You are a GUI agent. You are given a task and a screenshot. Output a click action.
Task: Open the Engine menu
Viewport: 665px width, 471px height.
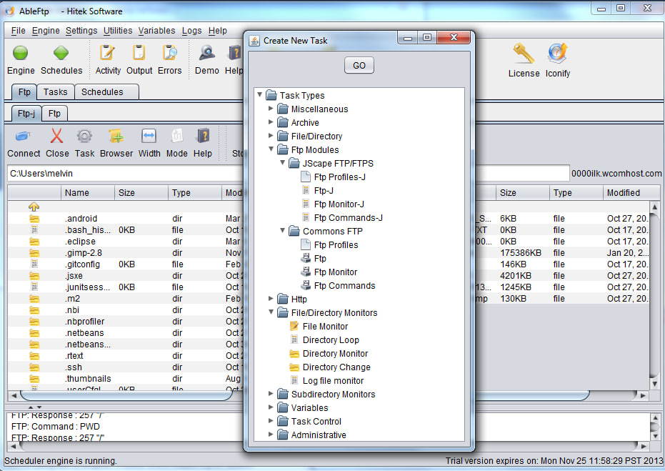[46, 31]
